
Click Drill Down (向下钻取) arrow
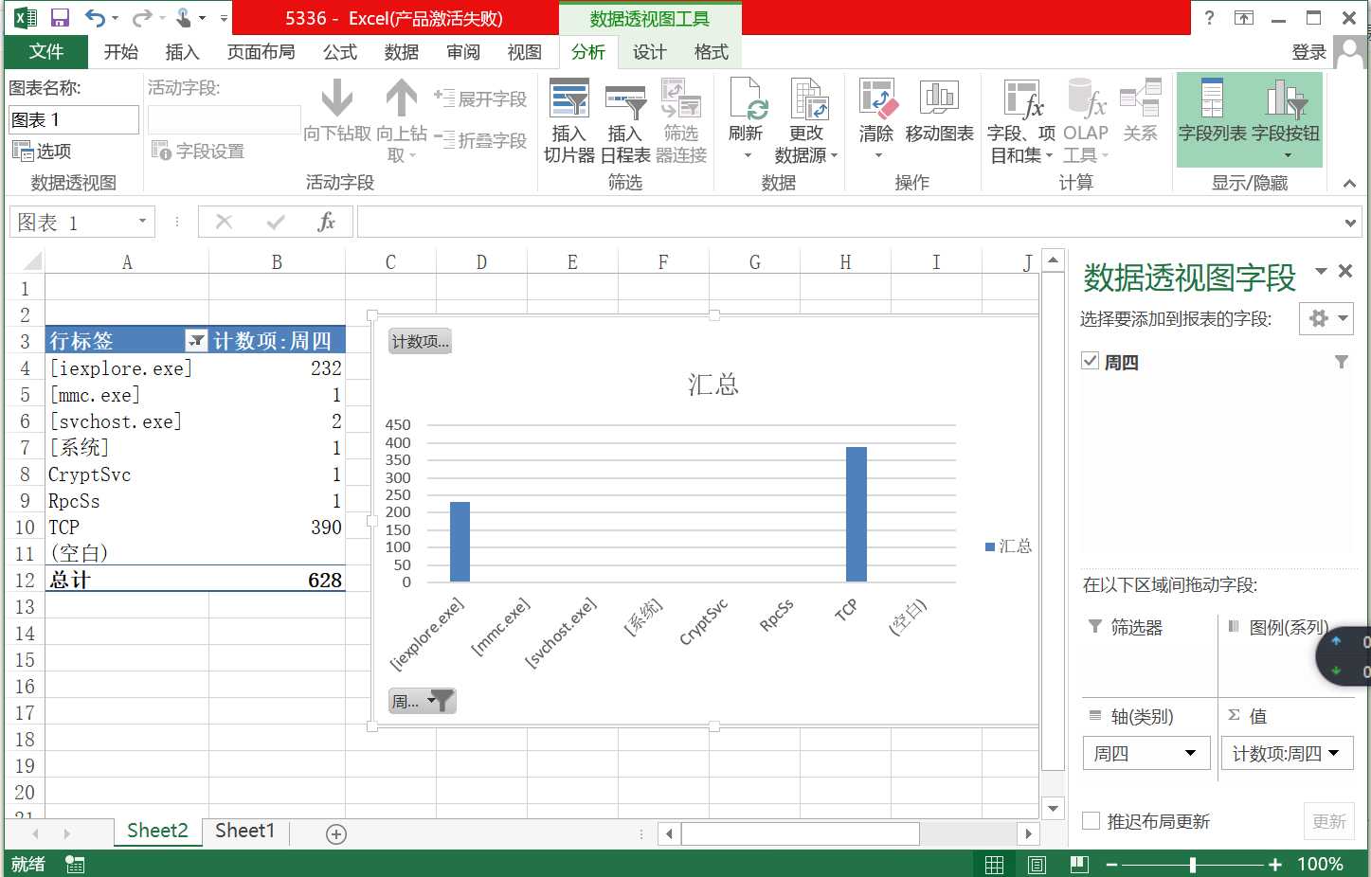coord(337,112)
